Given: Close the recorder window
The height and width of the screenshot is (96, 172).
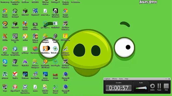Looking at the screenshot, I should pos(169,79).
